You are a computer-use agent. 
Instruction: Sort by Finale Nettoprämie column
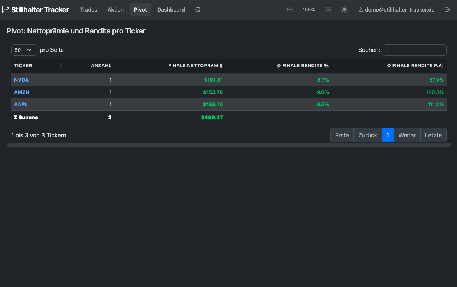170,66
